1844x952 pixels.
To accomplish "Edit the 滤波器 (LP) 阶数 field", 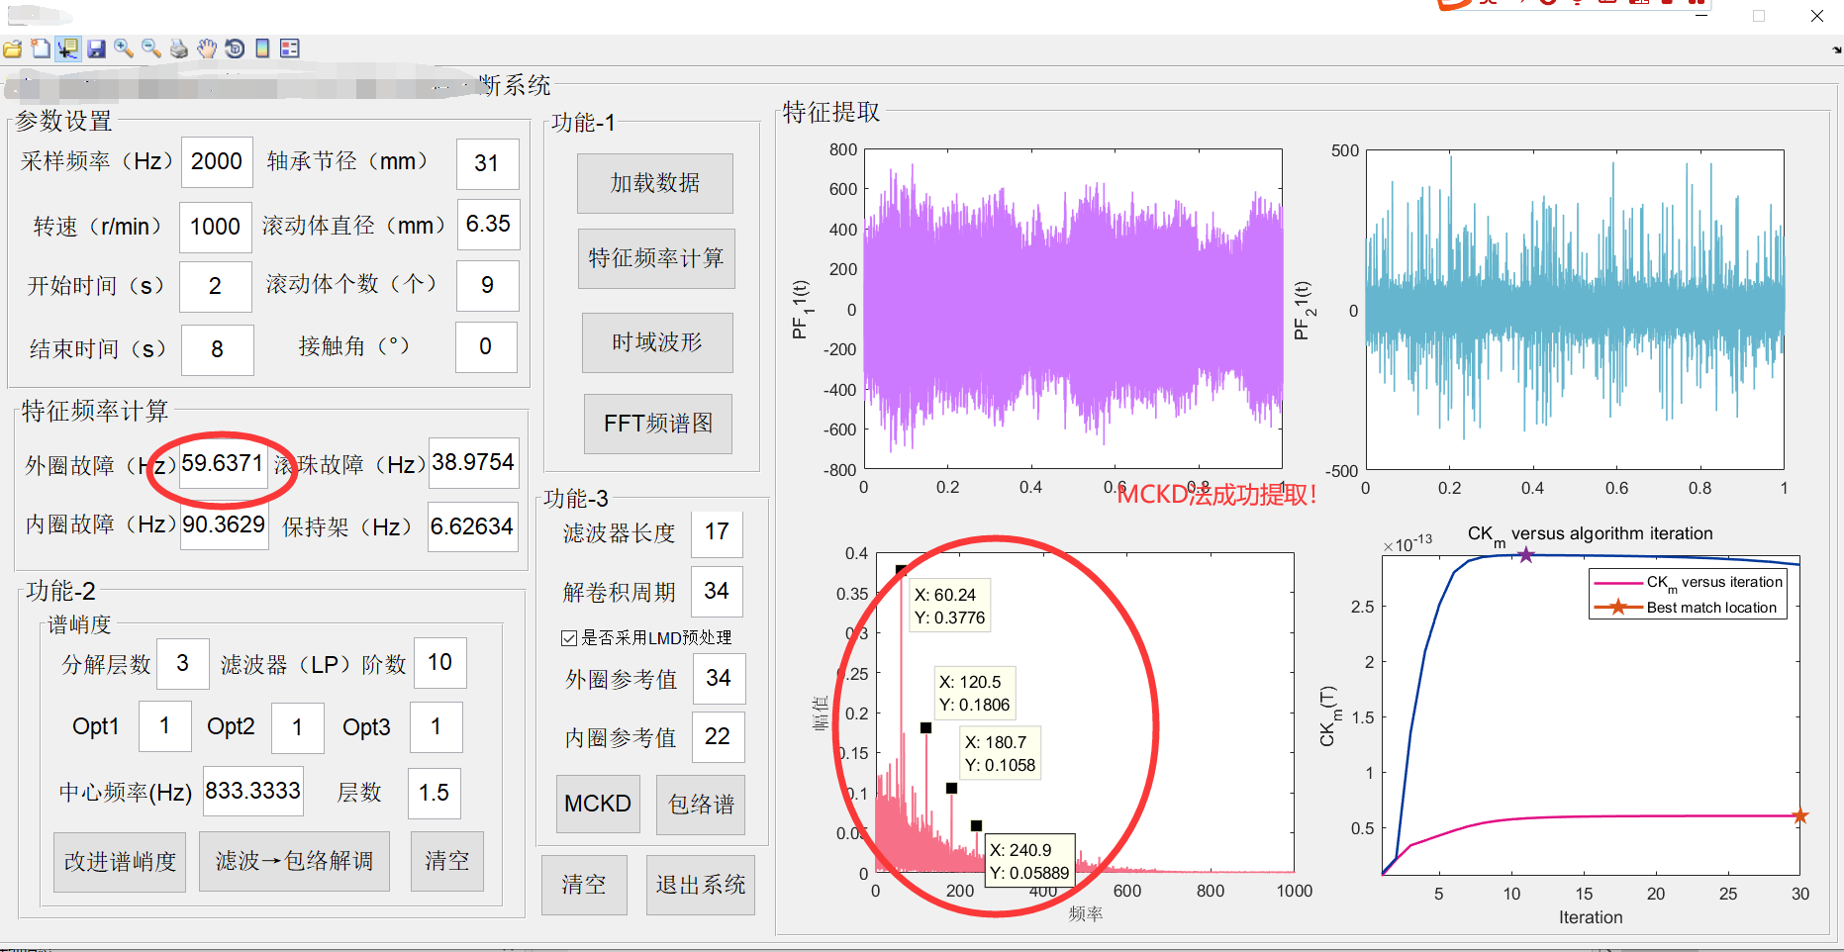I will click(x=439, y=663).
